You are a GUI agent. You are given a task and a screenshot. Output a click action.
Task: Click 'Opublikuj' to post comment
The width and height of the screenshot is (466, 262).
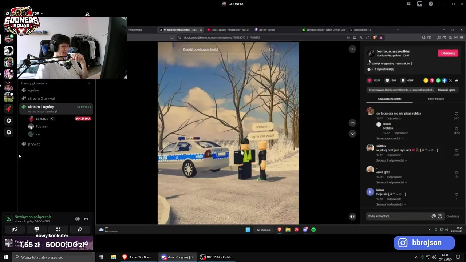(453, 216)
